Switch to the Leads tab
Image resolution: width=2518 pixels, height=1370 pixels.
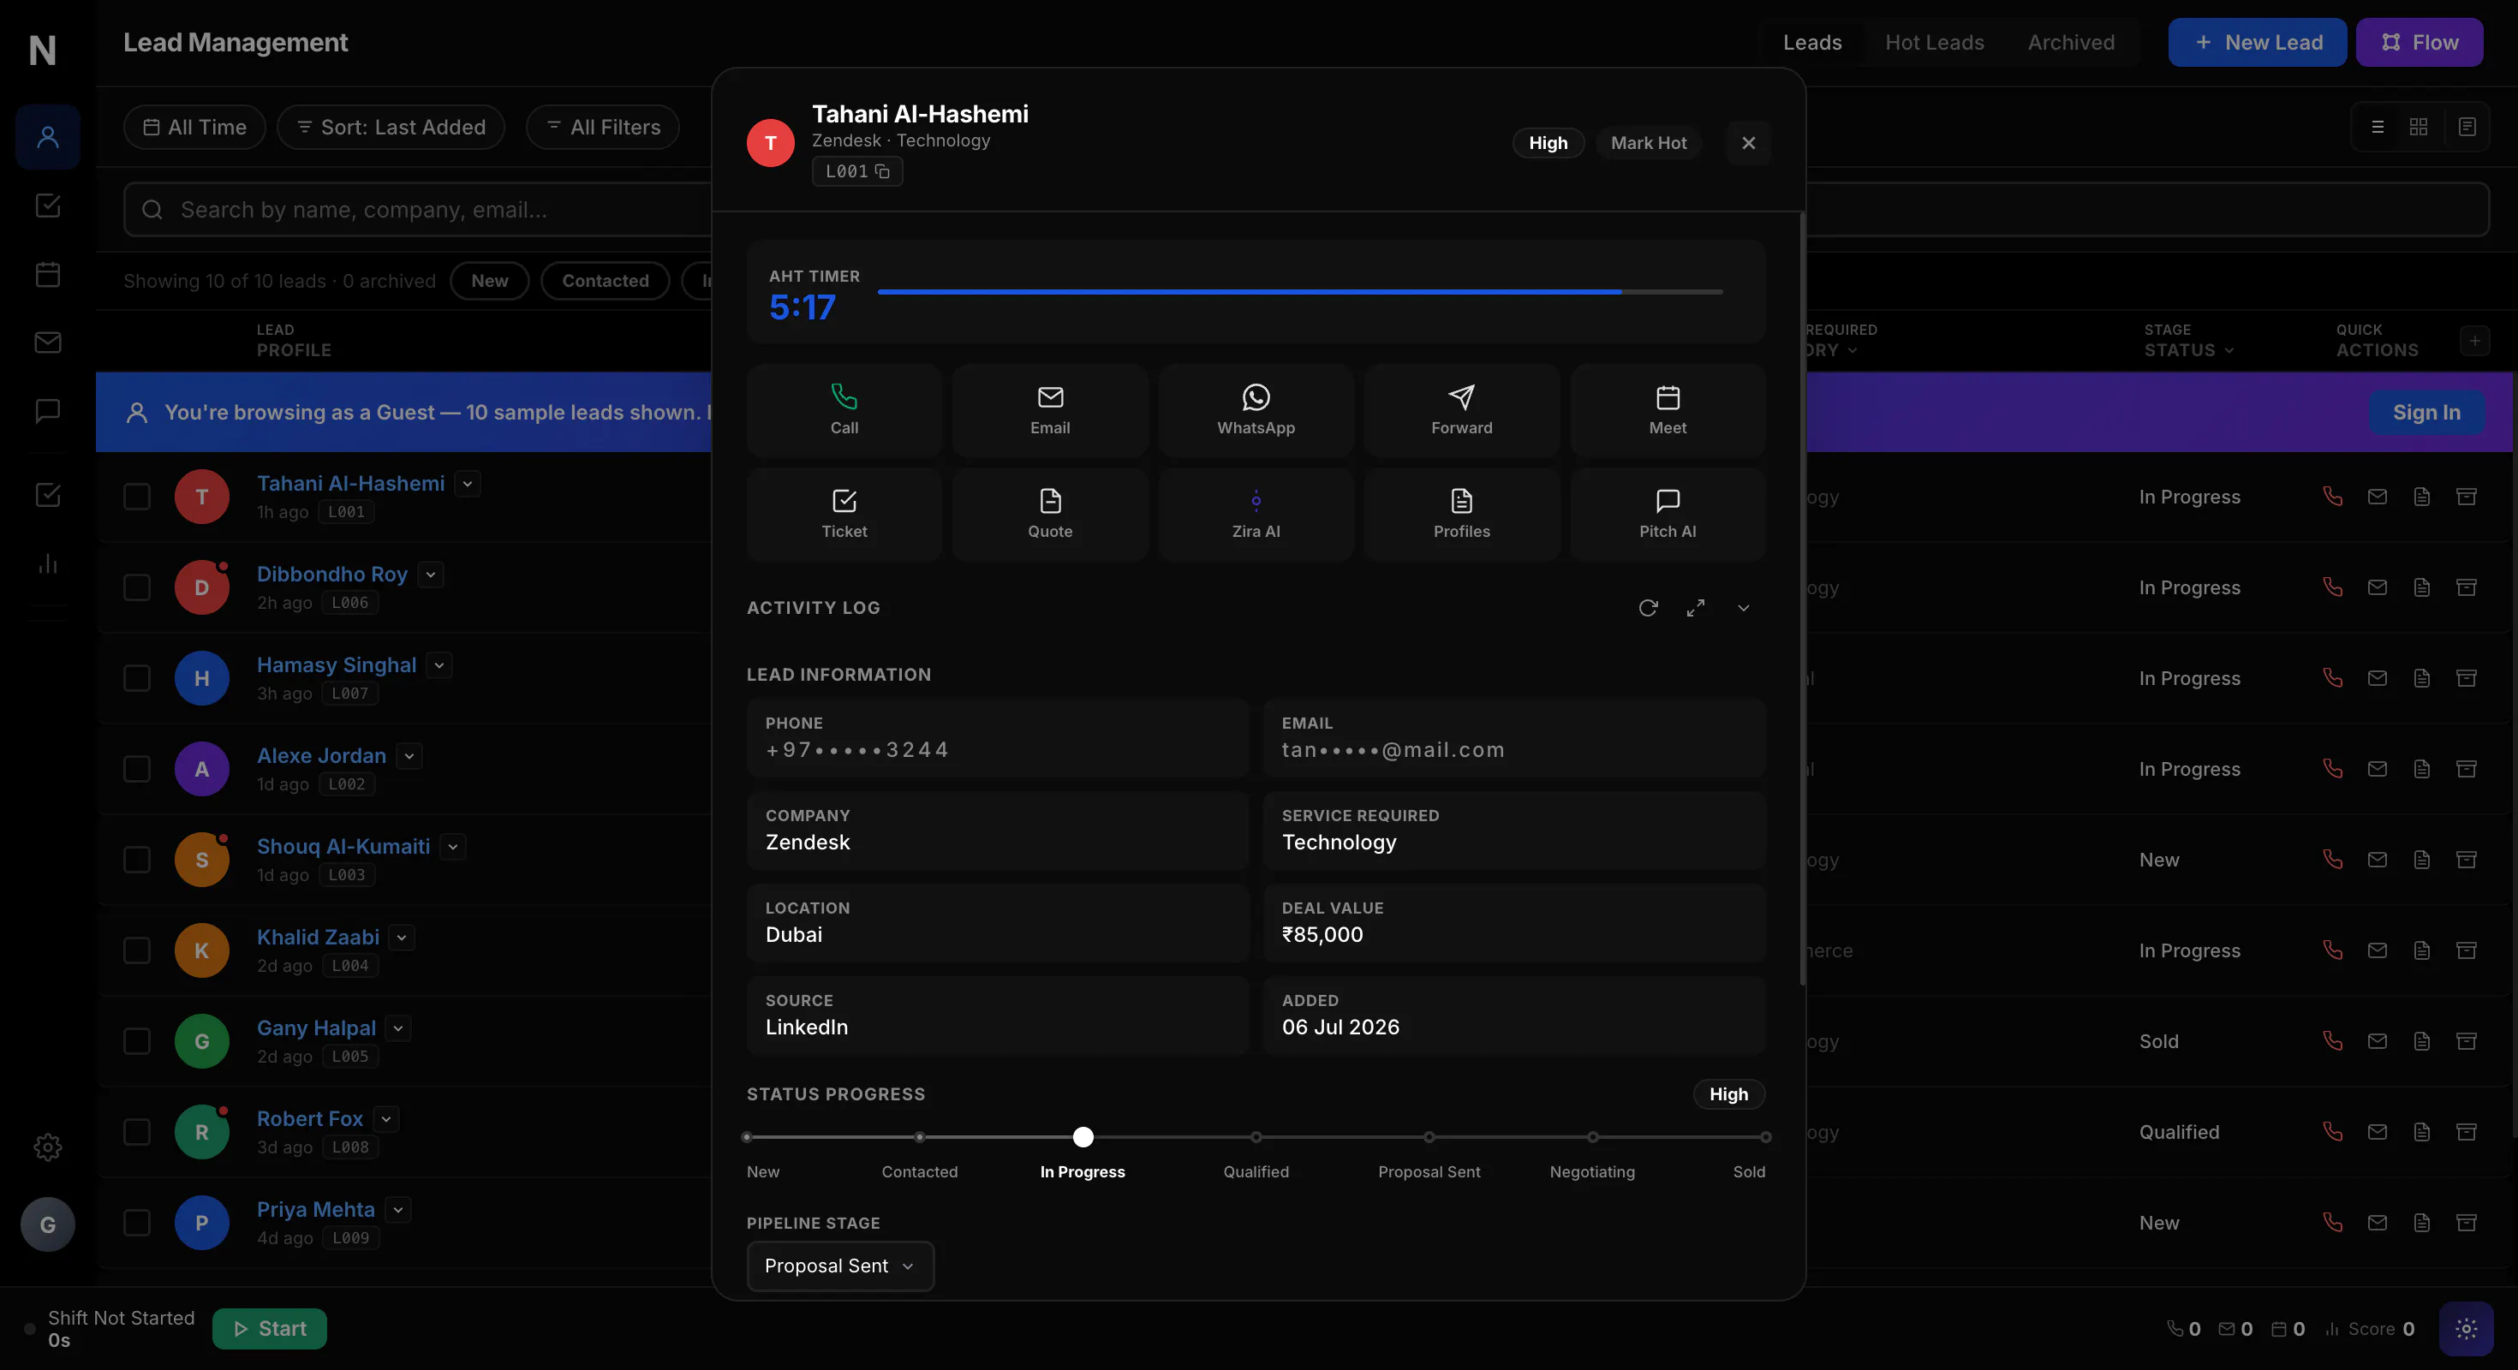[1811, 42]
